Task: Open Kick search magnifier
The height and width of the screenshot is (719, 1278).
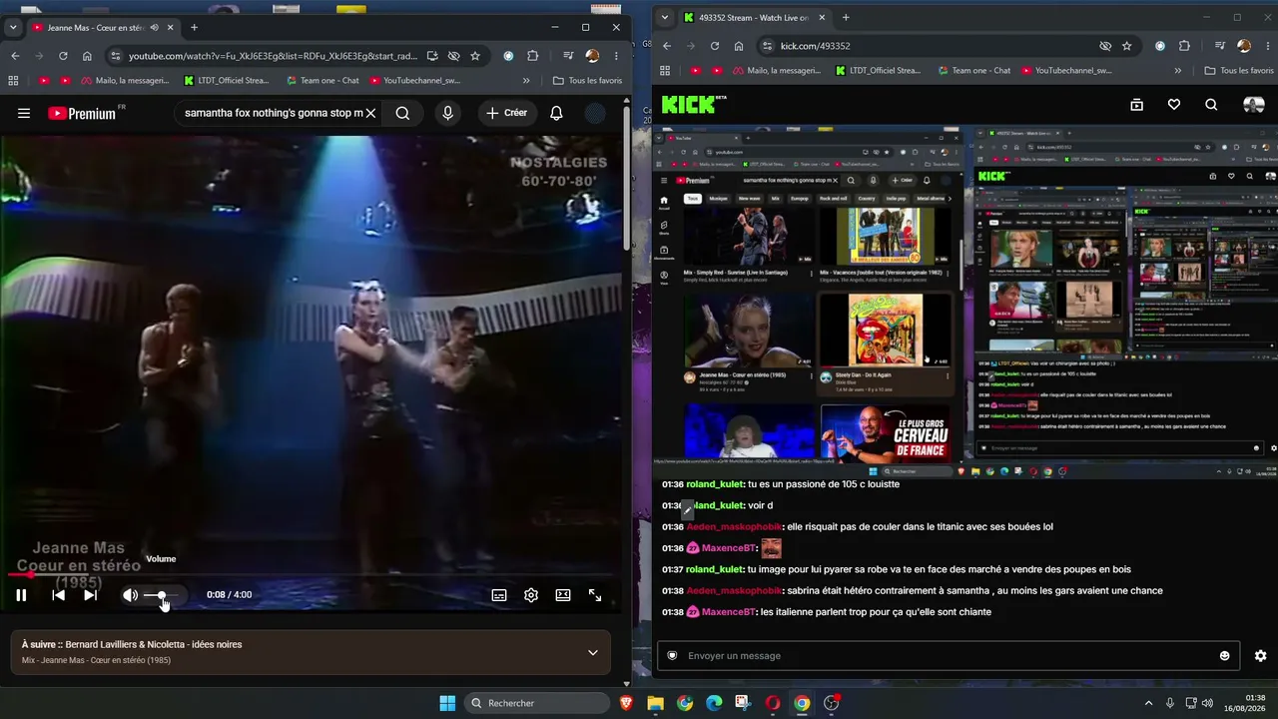Action: [x=1211, y=105]
